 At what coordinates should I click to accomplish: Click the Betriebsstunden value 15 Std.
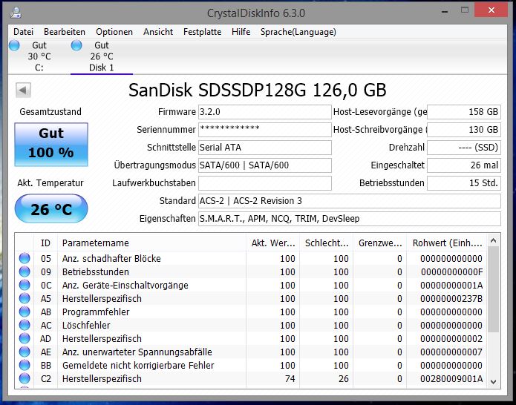coord(464,182)
